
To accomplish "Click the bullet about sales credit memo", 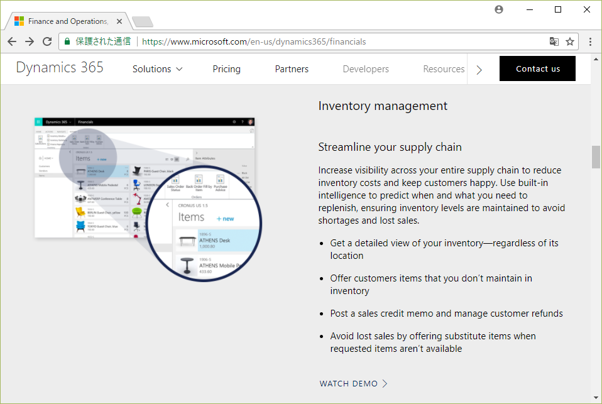I will [447, 314].
